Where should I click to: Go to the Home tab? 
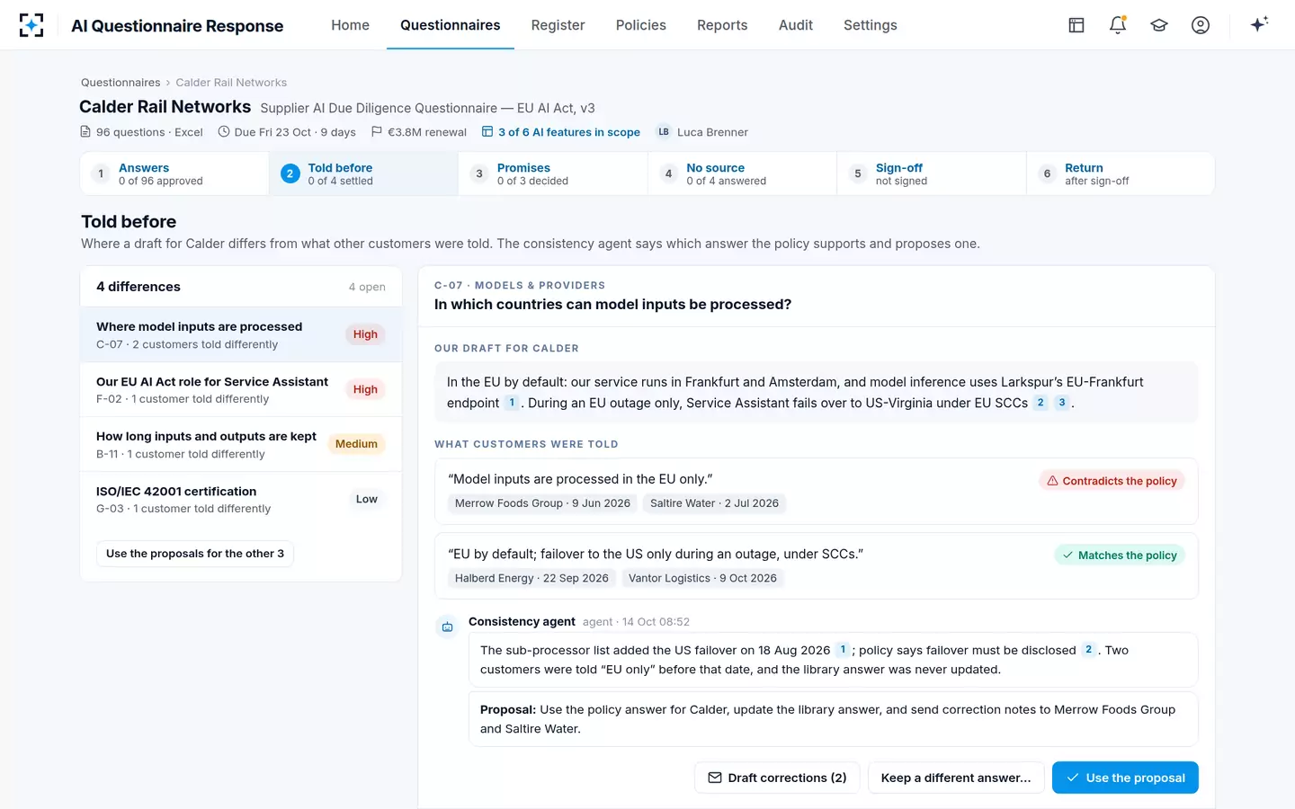[350, 25]
